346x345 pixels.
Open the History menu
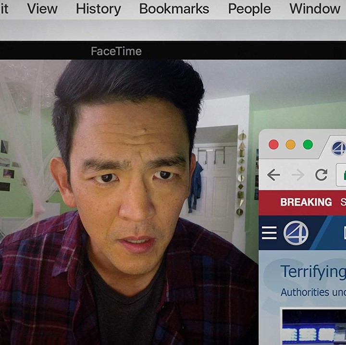(99, 9)
